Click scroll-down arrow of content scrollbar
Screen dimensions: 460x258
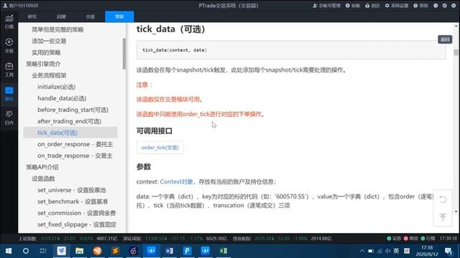click(x=456, y=211)
